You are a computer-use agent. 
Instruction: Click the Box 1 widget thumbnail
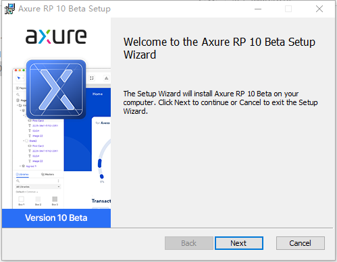coord(21,199)
